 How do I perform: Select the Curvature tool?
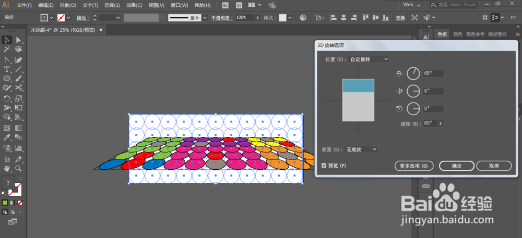tap(19, 60)
